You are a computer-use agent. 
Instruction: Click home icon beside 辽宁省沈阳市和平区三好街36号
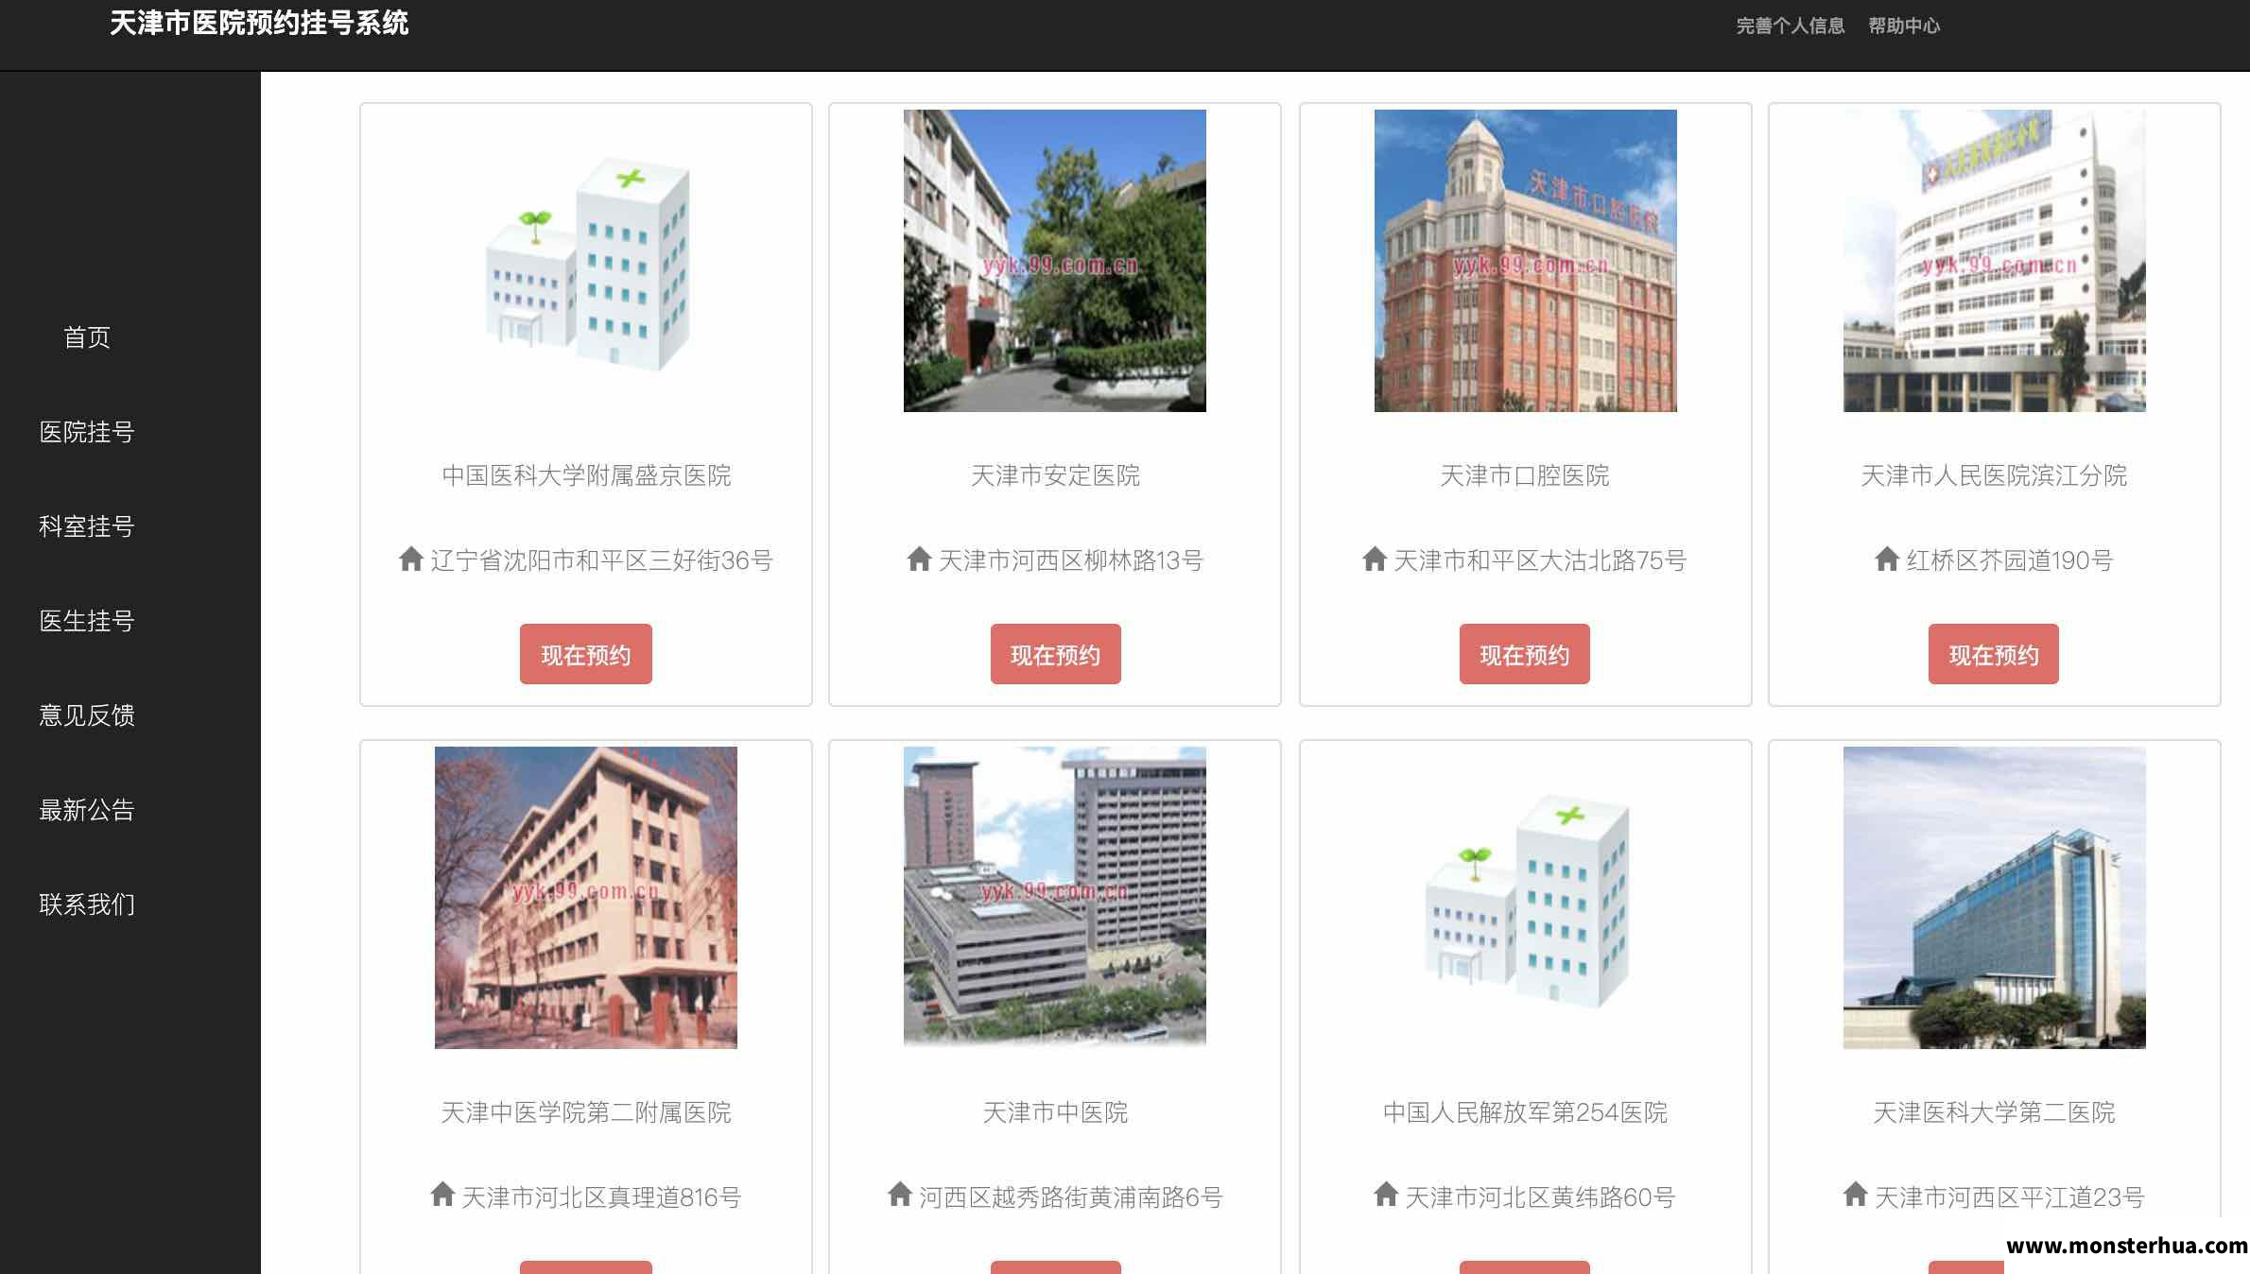pos(410,559)
